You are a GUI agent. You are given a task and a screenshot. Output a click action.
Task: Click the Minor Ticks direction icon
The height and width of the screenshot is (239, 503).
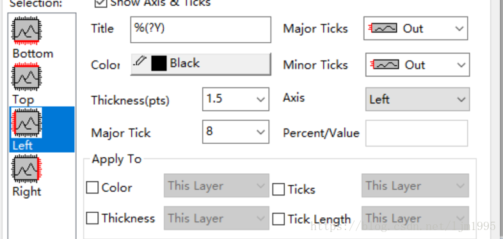point(385,65)
